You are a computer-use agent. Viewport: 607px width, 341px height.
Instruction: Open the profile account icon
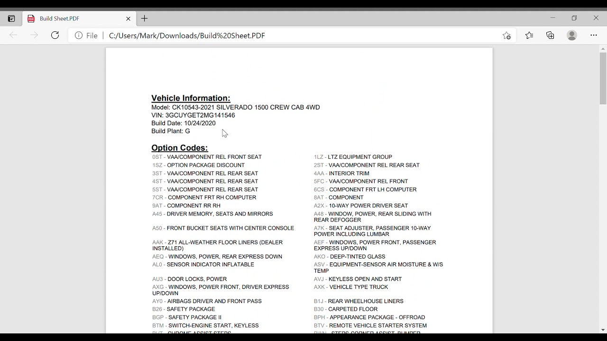(x=572, y=36)
